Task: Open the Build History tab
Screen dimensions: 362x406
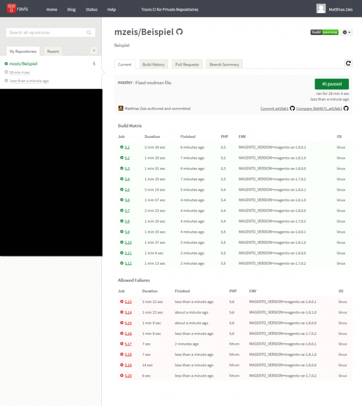Action: pos(153,64)
